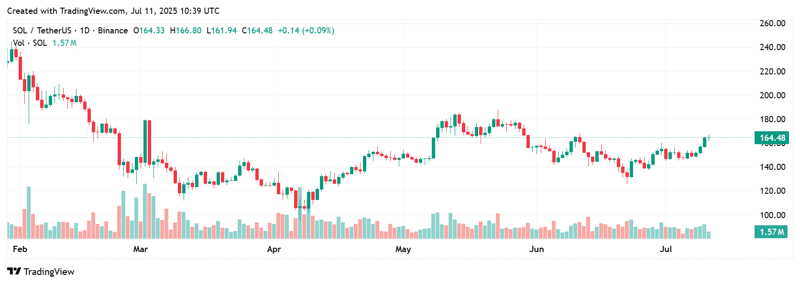Click the high value H166.80 in legend
The width and height of the screenshot is (800, 284).
point(186,31)
